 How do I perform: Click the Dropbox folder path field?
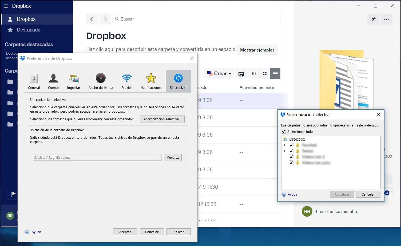click(x=97, y=157)
